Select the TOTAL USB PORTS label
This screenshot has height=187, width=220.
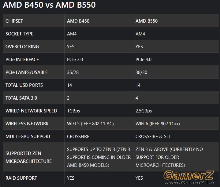[x=24, y=85]
